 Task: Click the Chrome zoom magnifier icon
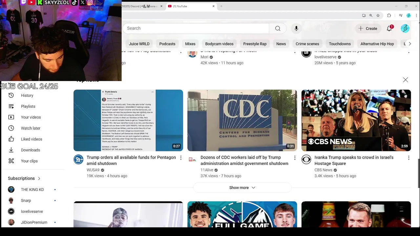pyautogui.click(x=371, y=15)
